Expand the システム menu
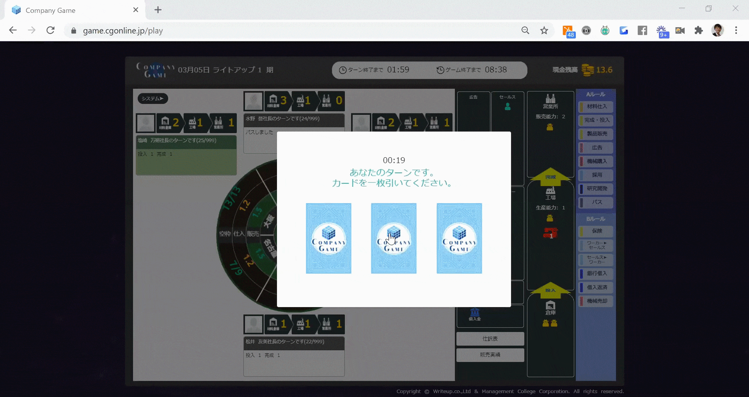 point(153,98)
